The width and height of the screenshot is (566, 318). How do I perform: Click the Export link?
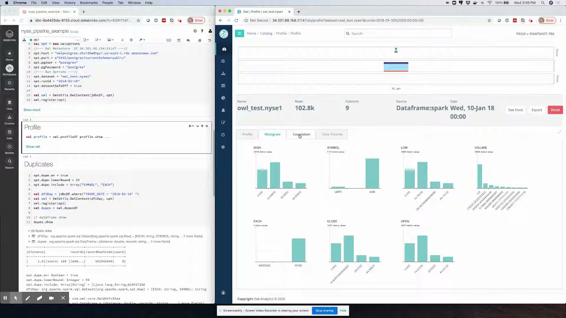pos(537,110)
